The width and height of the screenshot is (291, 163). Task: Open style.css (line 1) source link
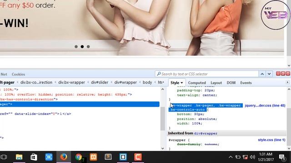(271, 140)
